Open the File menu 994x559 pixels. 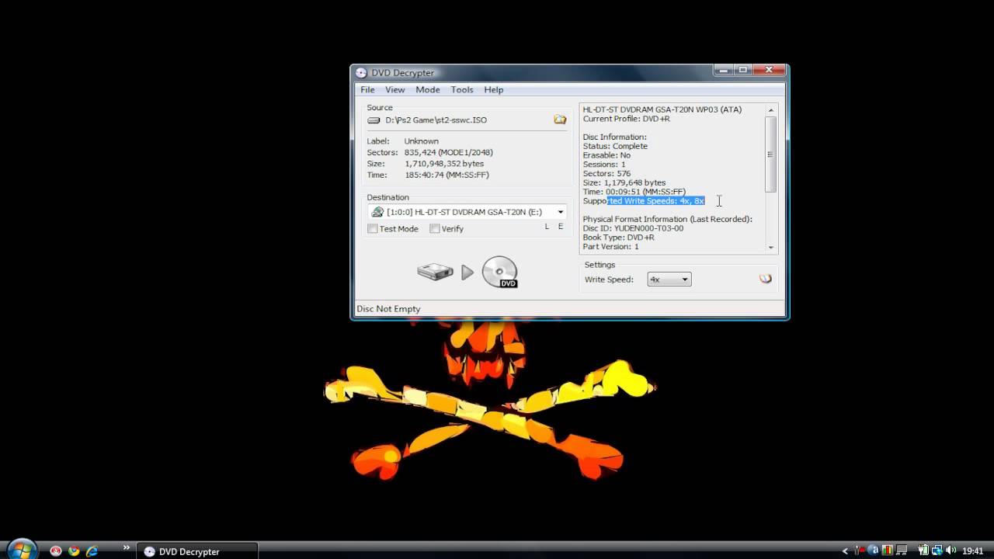(x=367, y=90)
